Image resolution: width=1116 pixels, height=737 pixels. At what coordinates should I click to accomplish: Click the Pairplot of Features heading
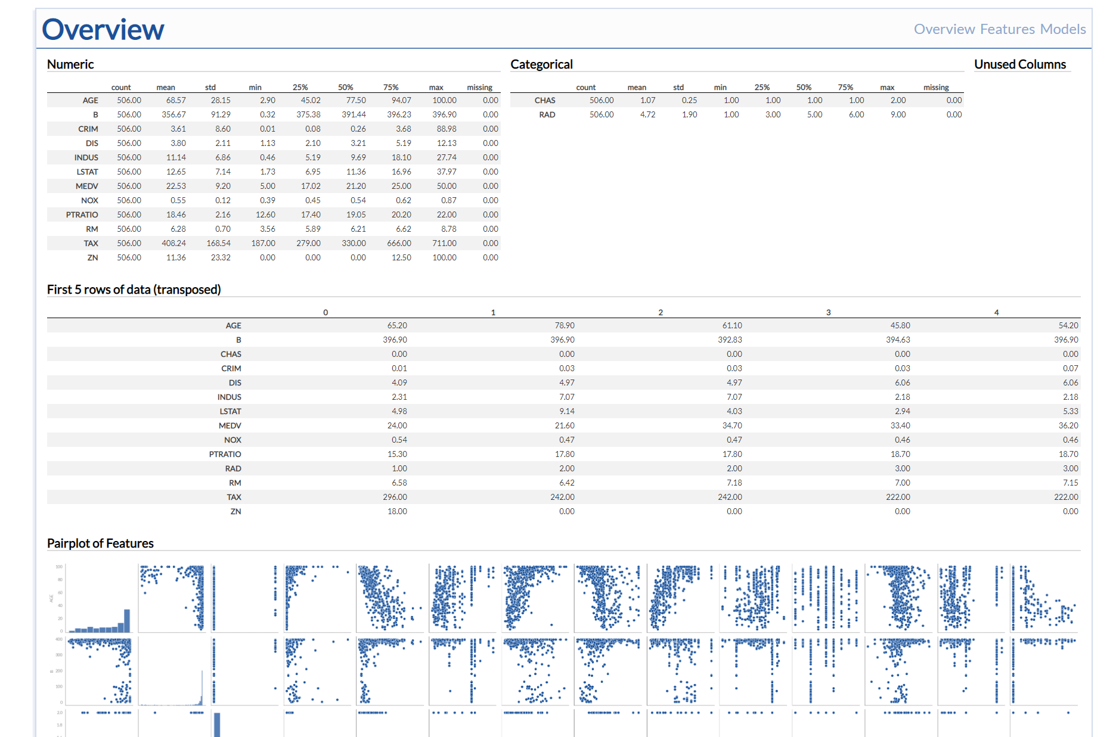point(100,543)
